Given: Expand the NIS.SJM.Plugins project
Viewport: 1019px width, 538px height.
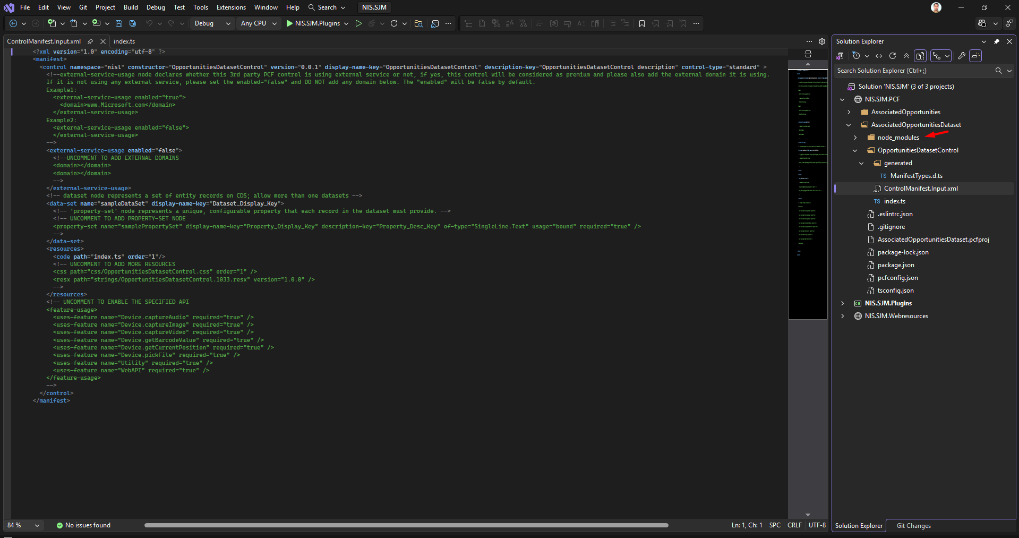Looking at the screenshot, I should [x=842, y=303].
